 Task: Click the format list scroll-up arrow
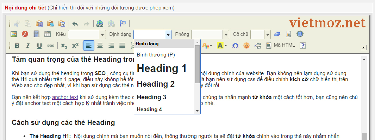tap(197, 43)
